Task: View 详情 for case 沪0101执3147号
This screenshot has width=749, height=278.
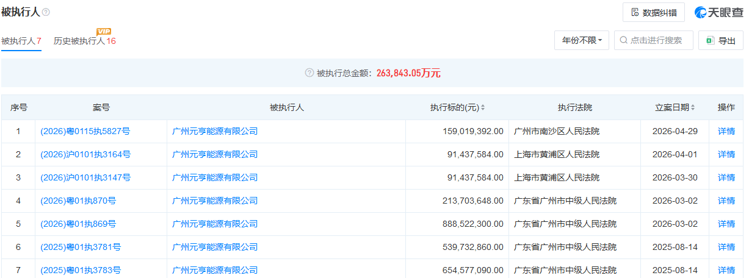Action: [726, 177]
